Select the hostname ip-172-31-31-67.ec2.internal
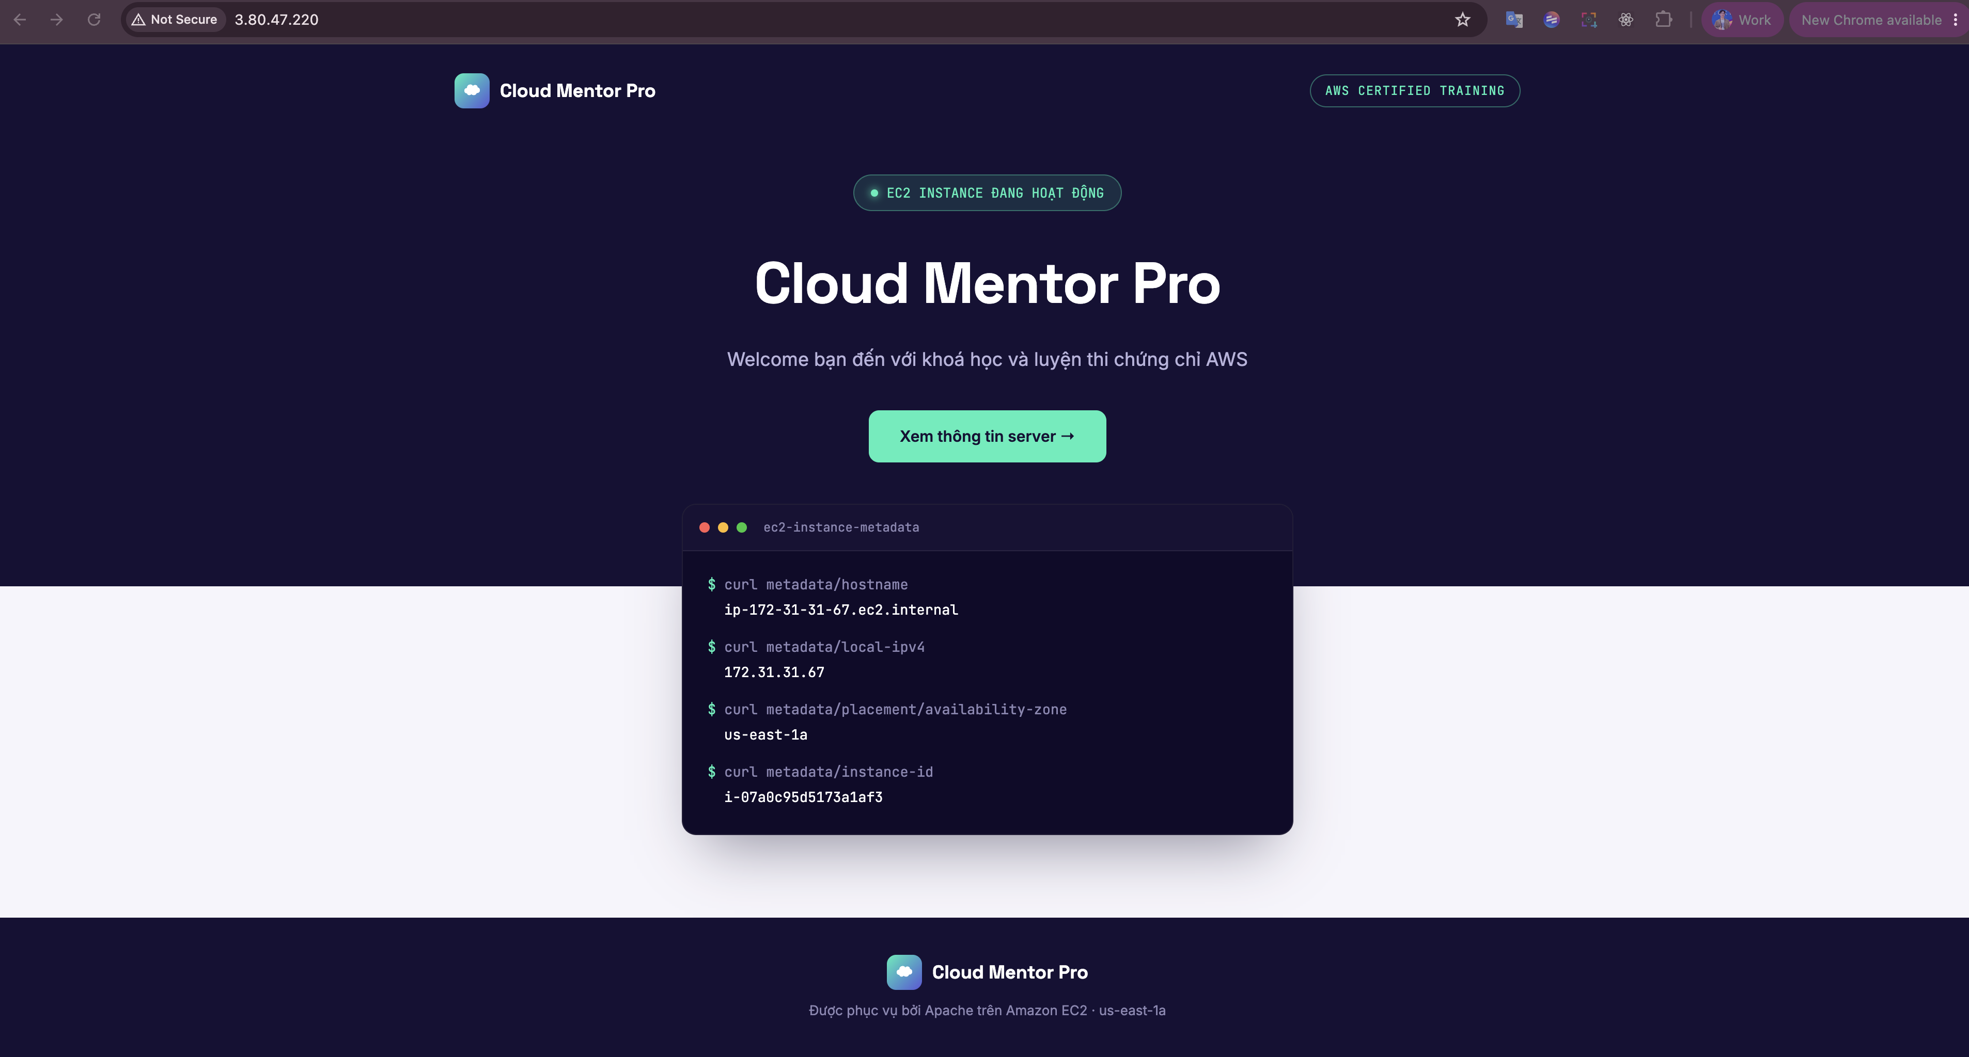Image resolution: width=1969 pixels, height=1057 pixels. point(841,610)
